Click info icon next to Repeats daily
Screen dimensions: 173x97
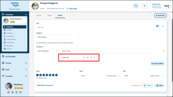tap(37, 78)
